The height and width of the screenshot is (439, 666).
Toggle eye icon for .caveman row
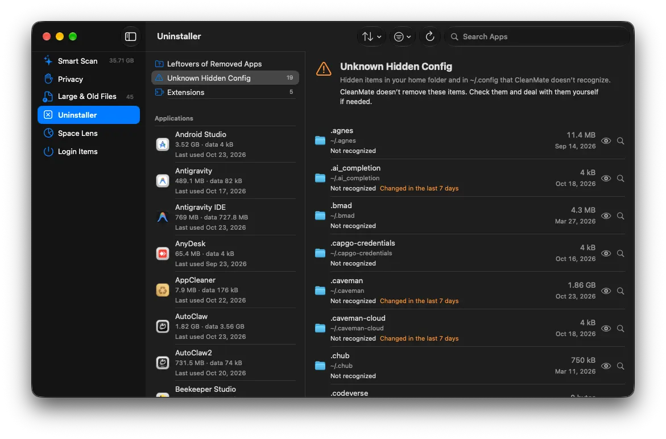pos(606,291)
